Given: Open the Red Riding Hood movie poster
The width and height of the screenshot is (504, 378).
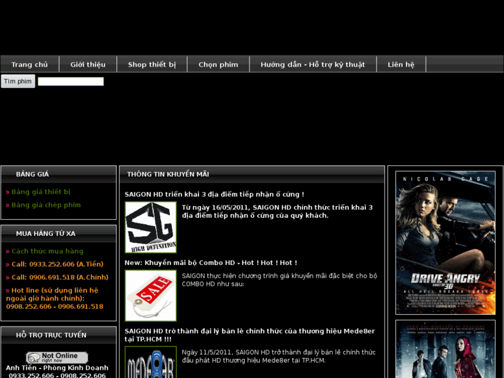Looking at the screenshot, I should [445, 349].
